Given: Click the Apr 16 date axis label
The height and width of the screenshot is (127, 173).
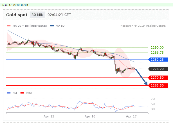Looking at the screenshot, I should click(90, 116).
